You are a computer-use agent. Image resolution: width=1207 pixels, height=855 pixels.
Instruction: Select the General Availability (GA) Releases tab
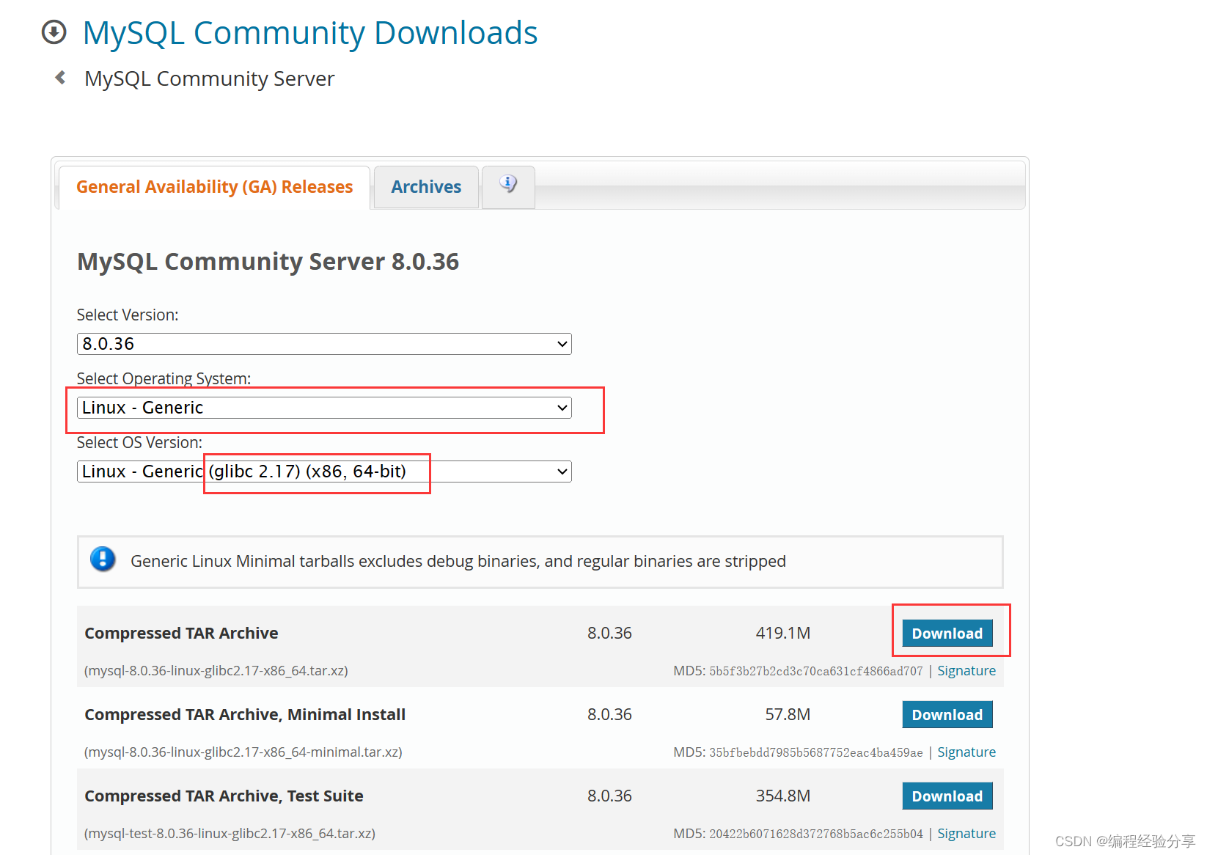214,186
